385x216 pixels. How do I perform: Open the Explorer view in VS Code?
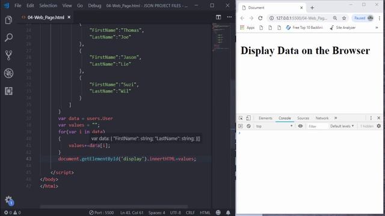[x=8, y=20]
